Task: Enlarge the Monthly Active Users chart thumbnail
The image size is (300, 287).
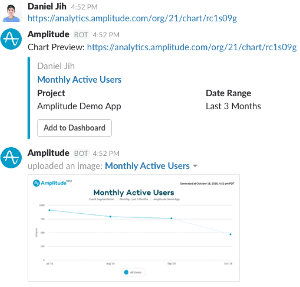Action: [134, 228]
